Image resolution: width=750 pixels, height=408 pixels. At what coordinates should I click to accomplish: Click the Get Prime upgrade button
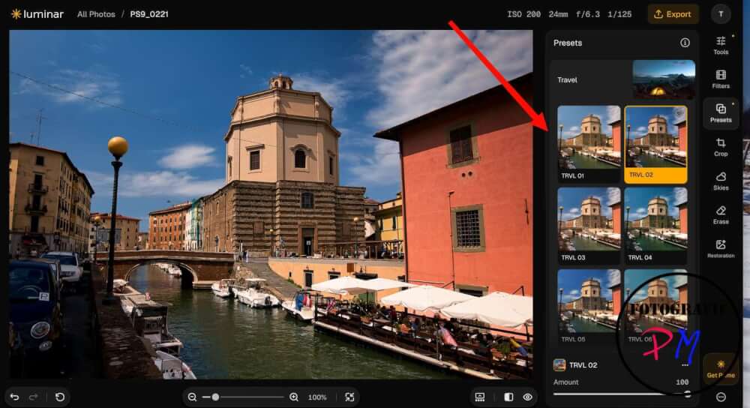click(x=720, y=369)
